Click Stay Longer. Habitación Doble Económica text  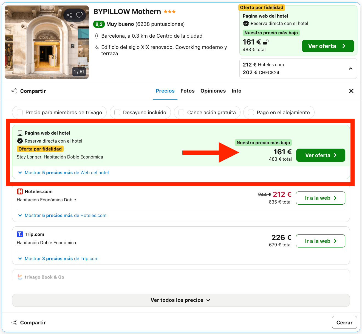tap(60, 157)
